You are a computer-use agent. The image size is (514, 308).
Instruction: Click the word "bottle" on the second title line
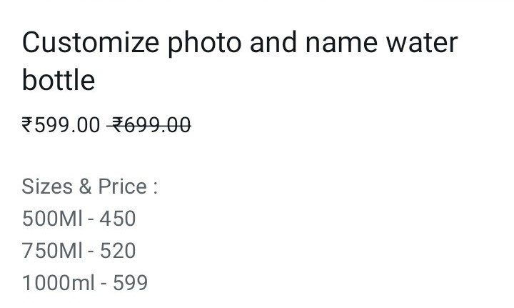coord(59,80)
